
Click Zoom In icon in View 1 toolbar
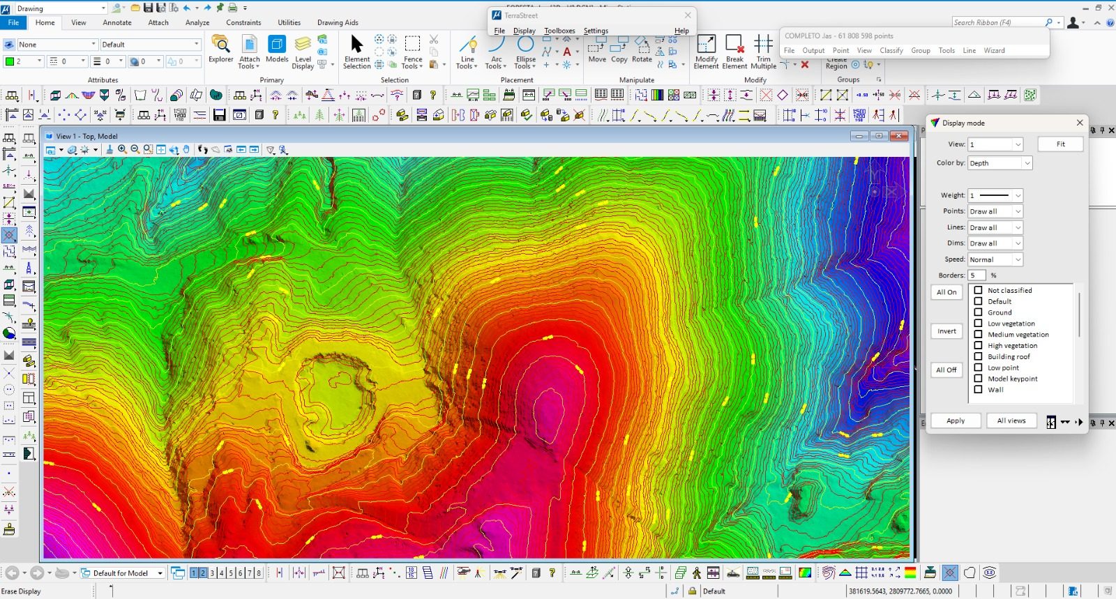[123, 149]
